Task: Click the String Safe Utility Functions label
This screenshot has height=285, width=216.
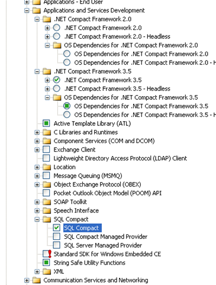Action: pyautogui.click(x=89, y=263)
